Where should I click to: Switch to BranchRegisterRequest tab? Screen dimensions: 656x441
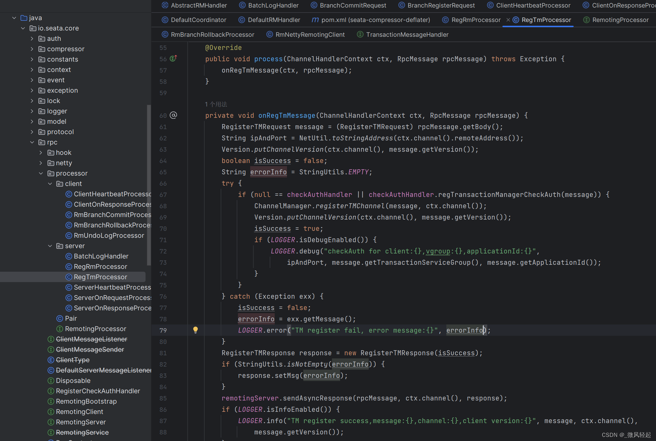437,5
